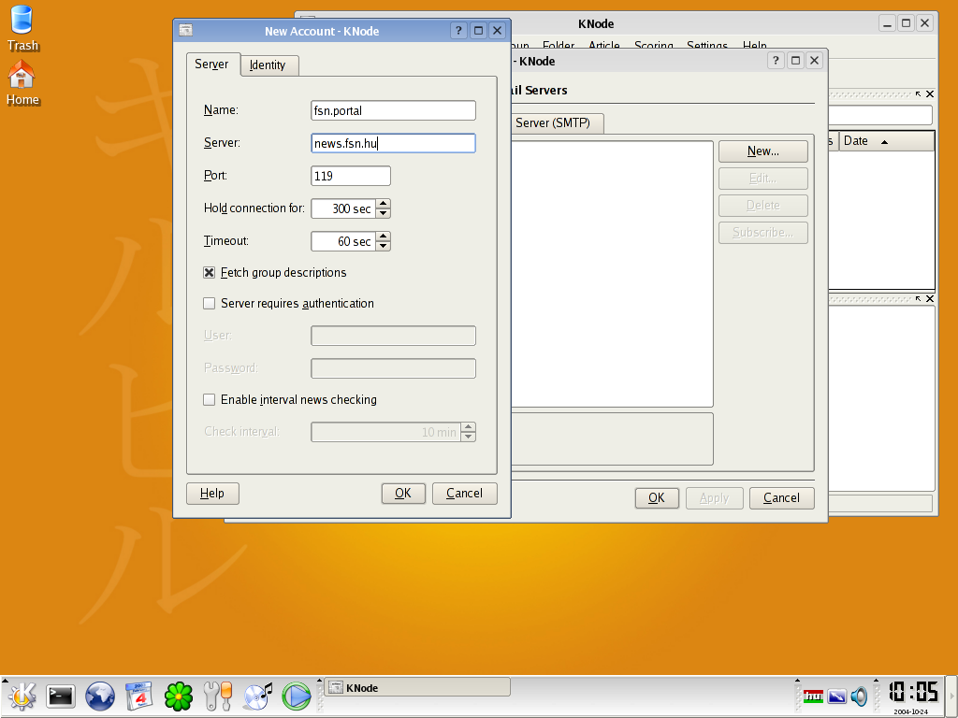Screen dimensions: 958x718
Task: Launch the CD music player icon
Action: coord(257,696)
